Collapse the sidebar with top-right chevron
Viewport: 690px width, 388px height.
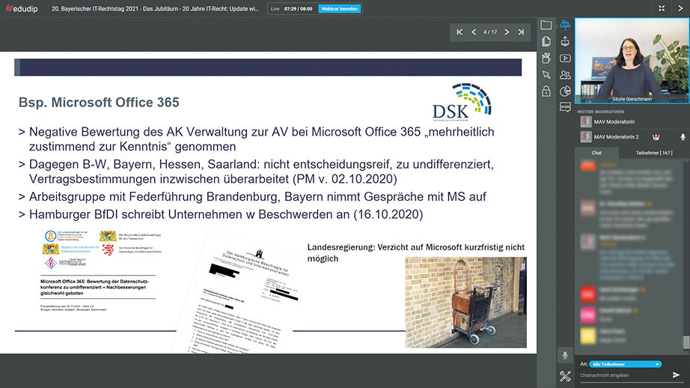tap(680, 8)
